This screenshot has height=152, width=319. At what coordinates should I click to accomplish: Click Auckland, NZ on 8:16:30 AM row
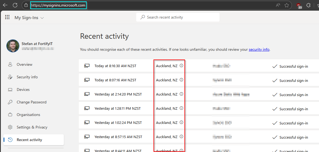pyautogui.click(x=167, y=66)
